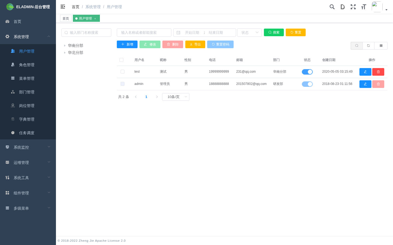The width and height of the screenshot is (393, 245).
Task: Go to previous page arrow in pagination
Action: (x=136, y=97)
